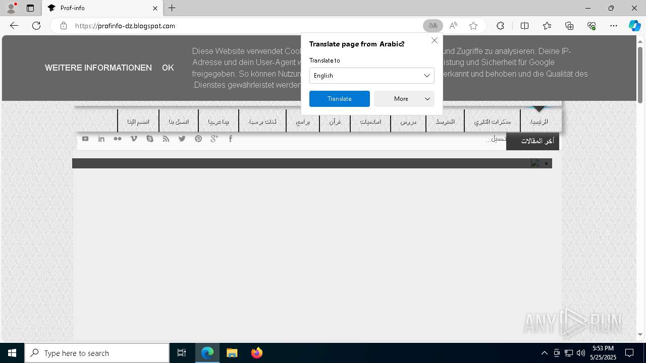Open the taskbar clock and date
Image resolution: width=646 pixels, height=363 pixels.
click(603, 353)
